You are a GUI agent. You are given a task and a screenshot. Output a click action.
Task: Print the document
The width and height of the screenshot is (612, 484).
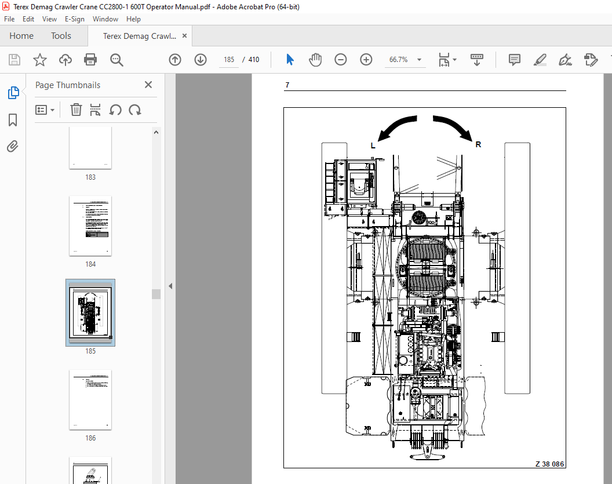point(90,60)
